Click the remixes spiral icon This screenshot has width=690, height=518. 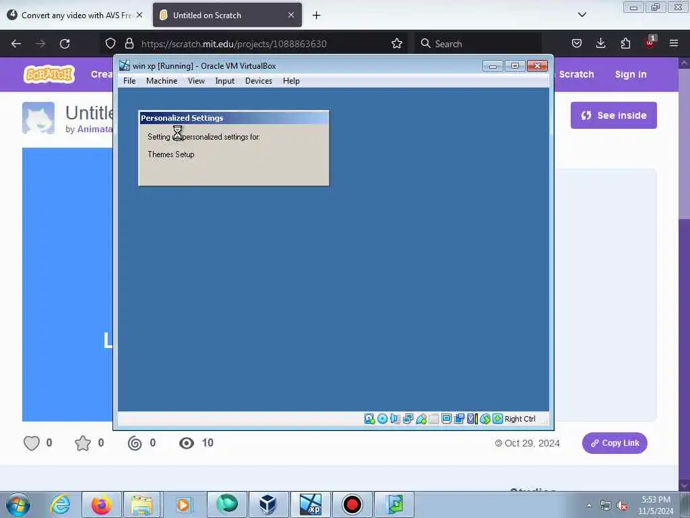[x=135, y=443]
